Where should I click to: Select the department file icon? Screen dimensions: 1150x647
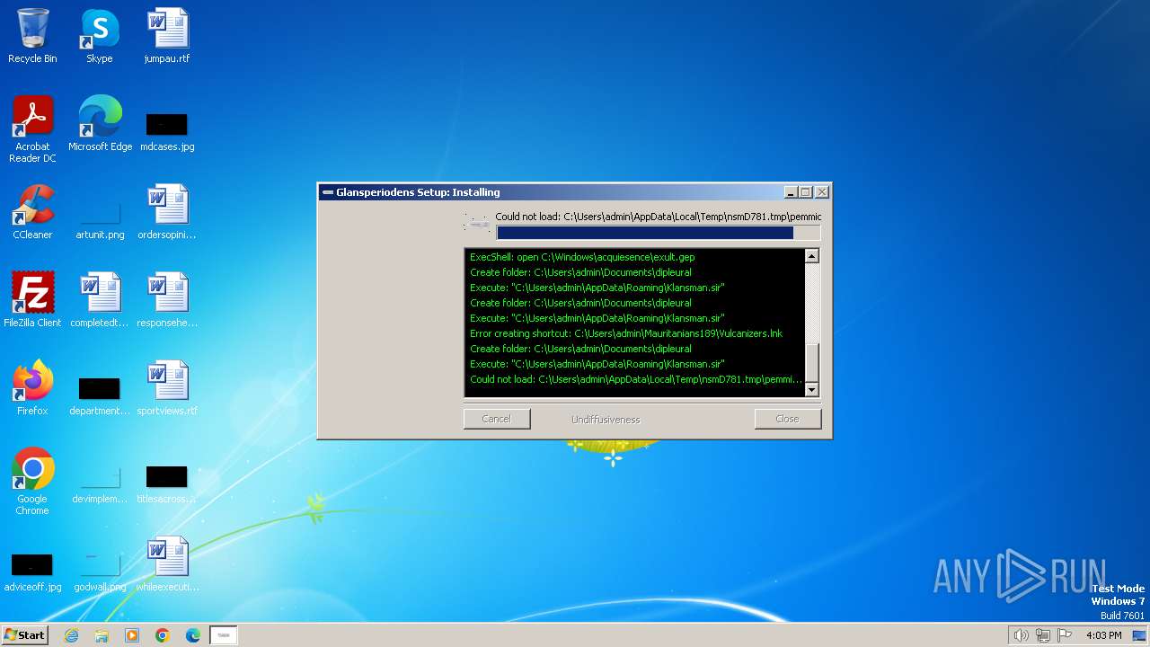click(x=100, y=396)
